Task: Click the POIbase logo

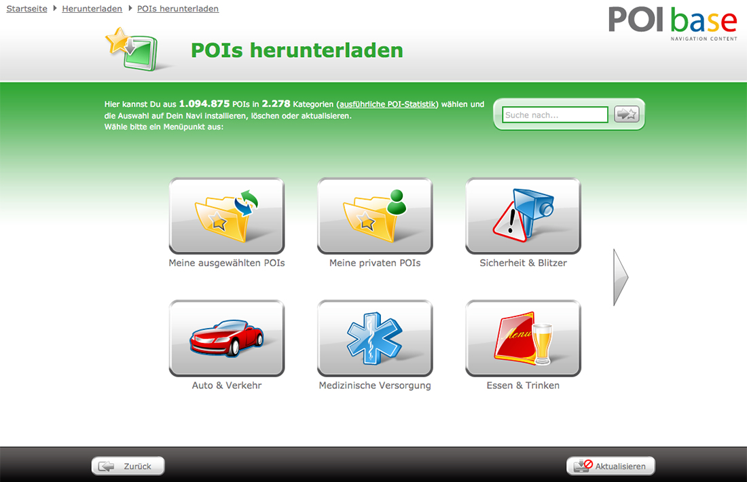Action: click(x=672, y=22)
